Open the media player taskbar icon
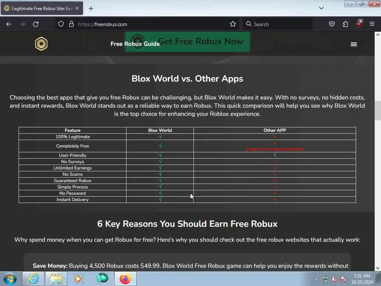The width and height of the screenshot is (381, 286). (79, 279)
